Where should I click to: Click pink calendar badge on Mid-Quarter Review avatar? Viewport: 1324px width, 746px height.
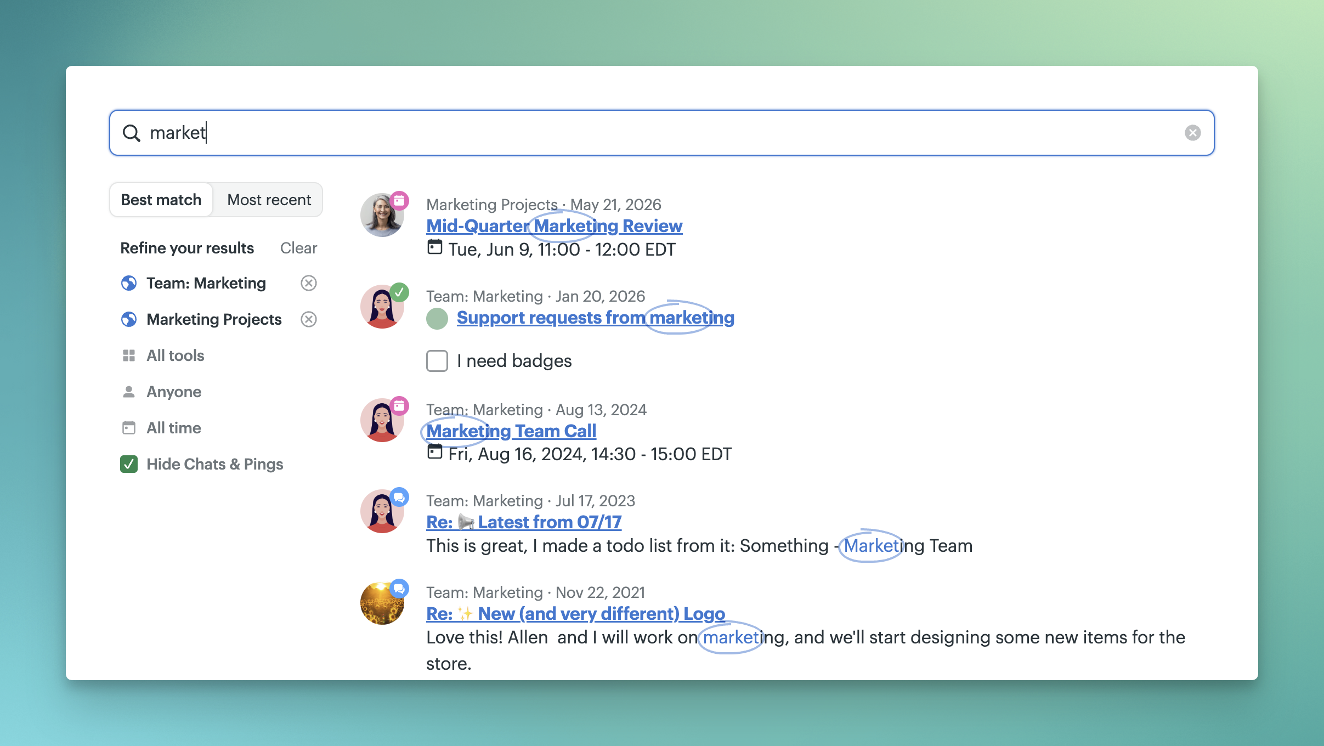click(x=399, y=201)
